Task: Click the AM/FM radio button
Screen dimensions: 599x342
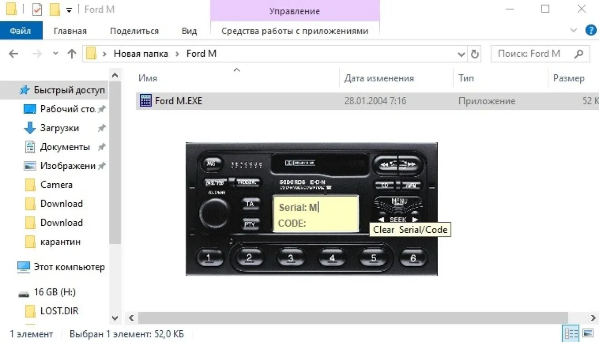Action: point(411,185)
